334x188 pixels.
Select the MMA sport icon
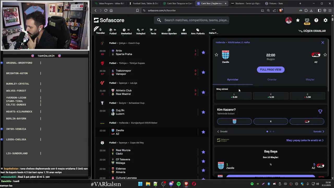point(184,31)
